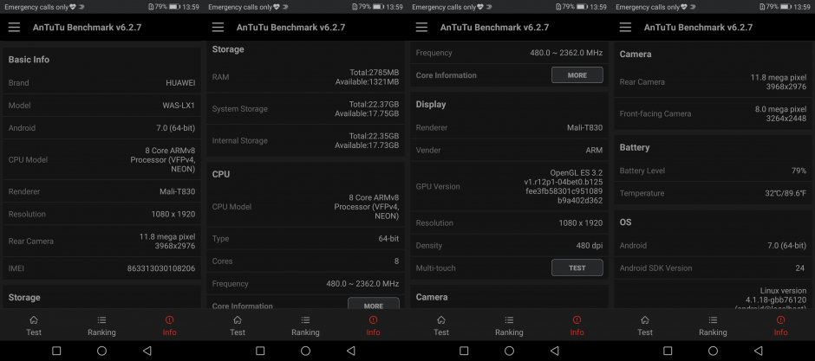Select RAM Total:2785MB row

coord(305,77)
